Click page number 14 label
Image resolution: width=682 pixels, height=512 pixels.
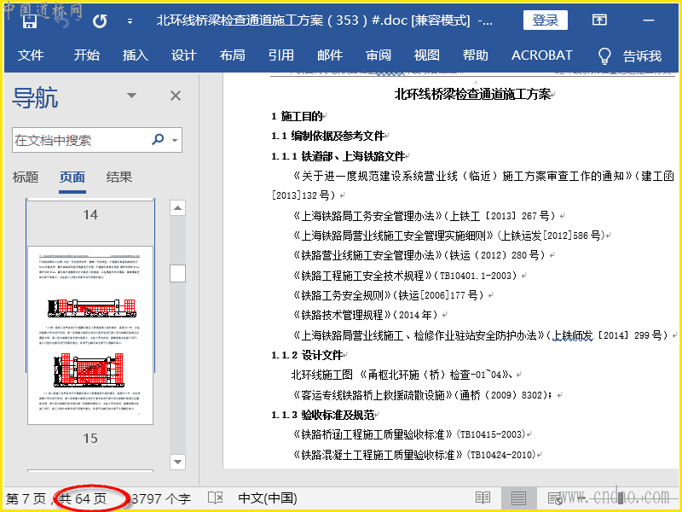pos(90,215)
